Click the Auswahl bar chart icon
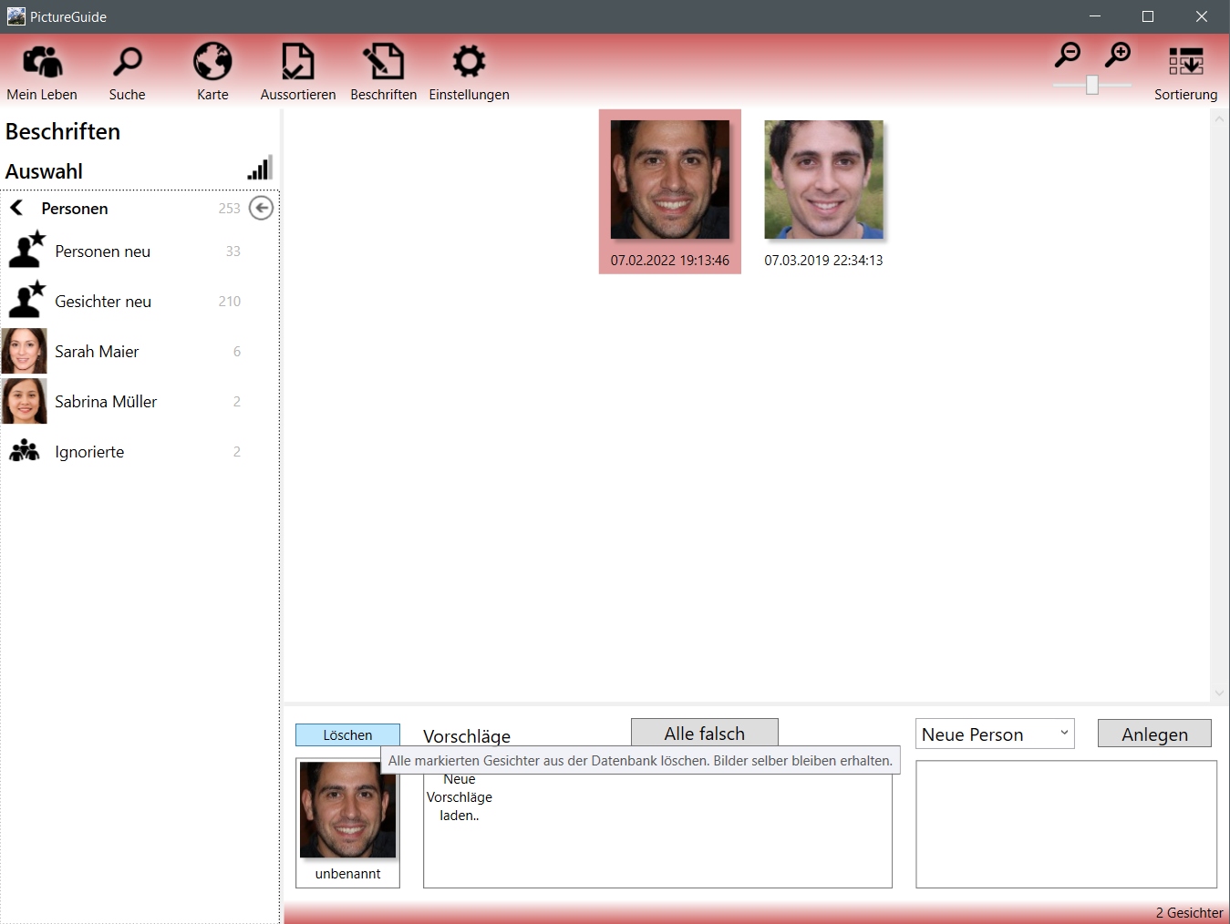This screenshot has height=924, width=1230. pos(260,168)
